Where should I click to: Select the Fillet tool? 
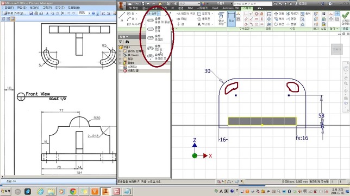click(204, 14)
